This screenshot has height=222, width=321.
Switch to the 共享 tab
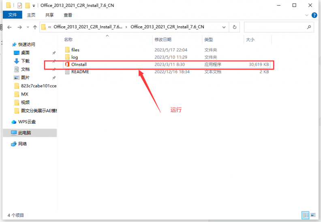[49, 15]
